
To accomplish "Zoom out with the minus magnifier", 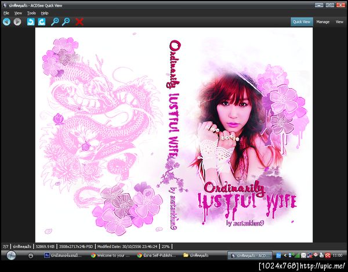I will [66, 21].
